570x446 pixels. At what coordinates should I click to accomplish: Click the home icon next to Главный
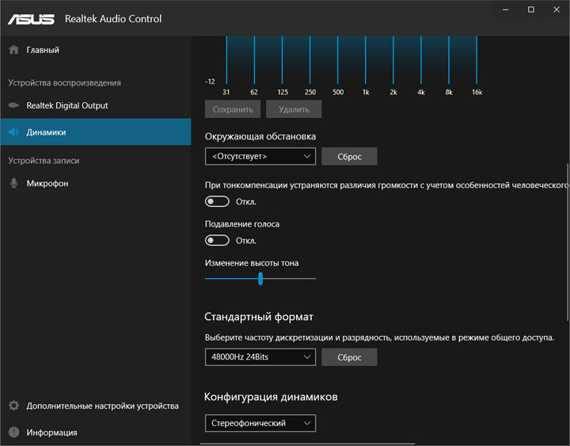[13, 49]
